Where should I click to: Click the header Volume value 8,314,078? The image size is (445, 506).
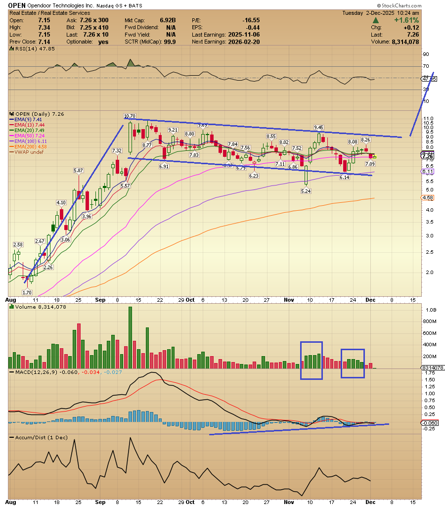pos(405,42)
